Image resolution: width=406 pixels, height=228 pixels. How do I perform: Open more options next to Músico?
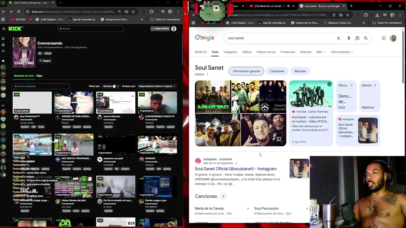point(208,74)
